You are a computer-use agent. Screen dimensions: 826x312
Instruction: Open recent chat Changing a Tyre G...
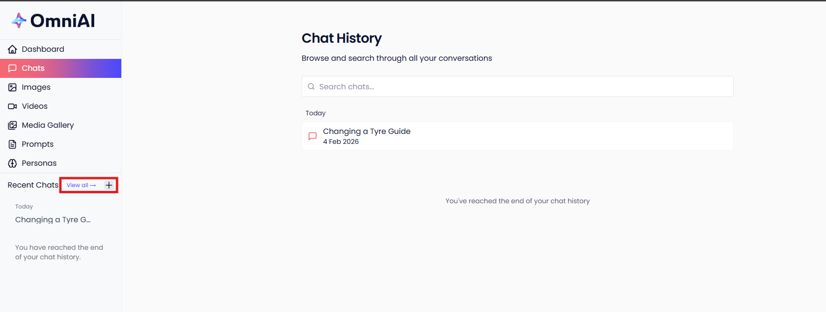53,220
